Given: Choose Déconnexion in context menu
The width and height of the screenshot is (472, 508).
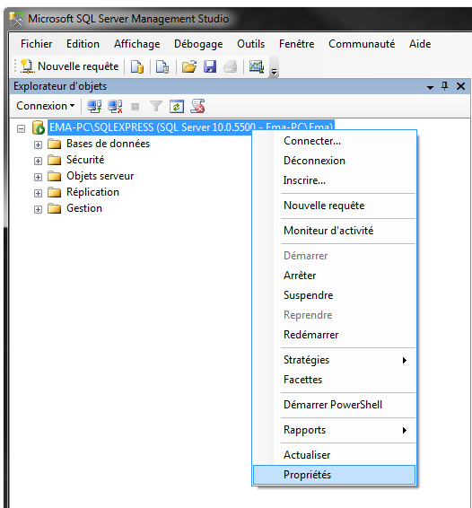Looking at the screenshot, I should 334,161.
